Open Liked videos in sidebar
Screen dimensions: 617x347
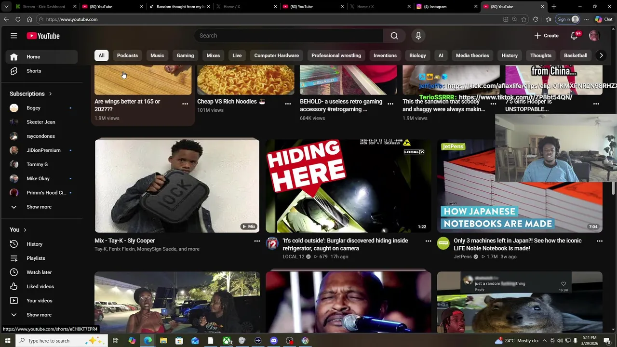tap(41, 286)
